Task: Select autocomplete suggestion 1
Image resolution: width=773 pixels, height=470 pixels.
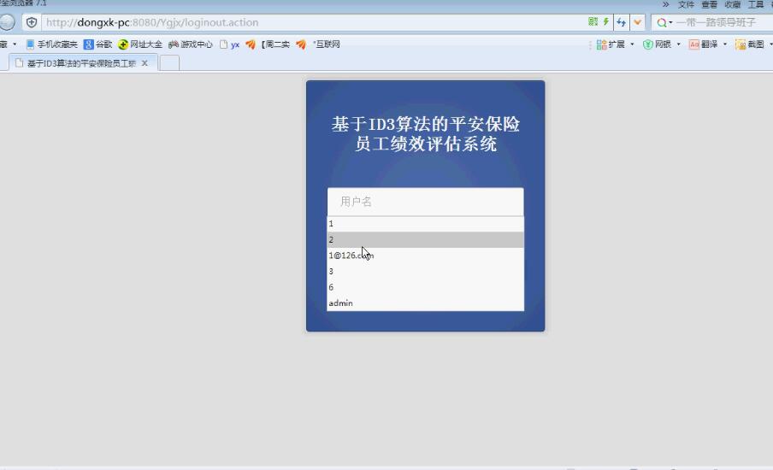Action: click(x=426, y=224)
